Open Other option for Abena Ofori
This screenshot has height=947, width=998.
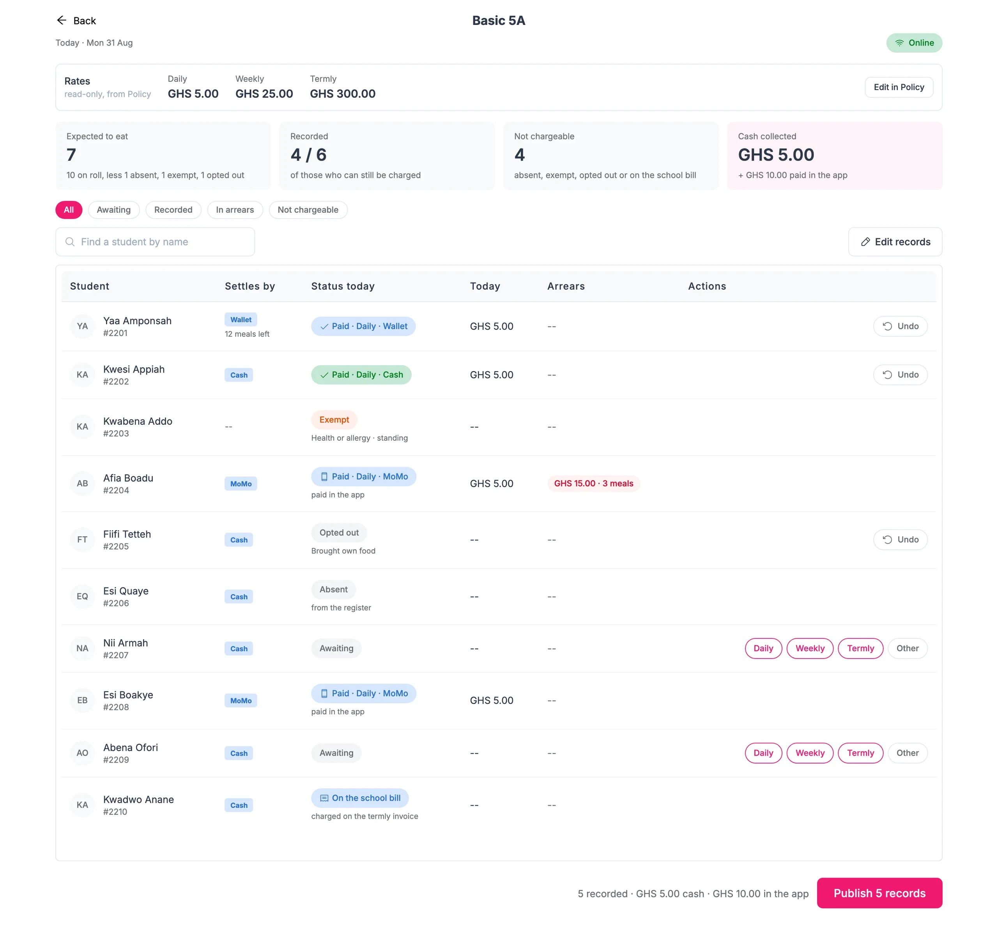907,753
